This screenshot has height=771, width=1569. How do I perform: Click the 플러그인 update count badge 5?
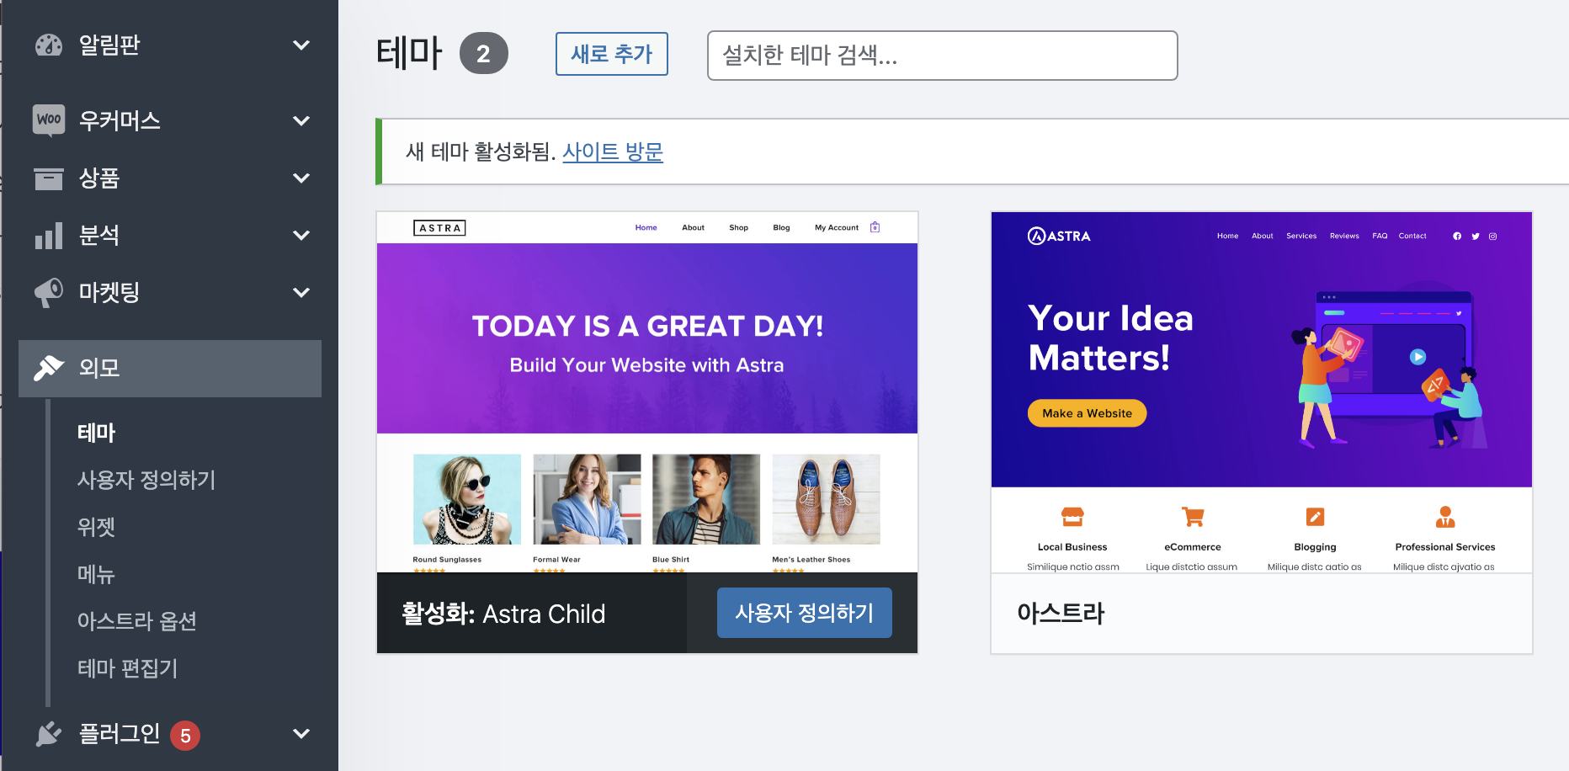(x=185, y=736)
